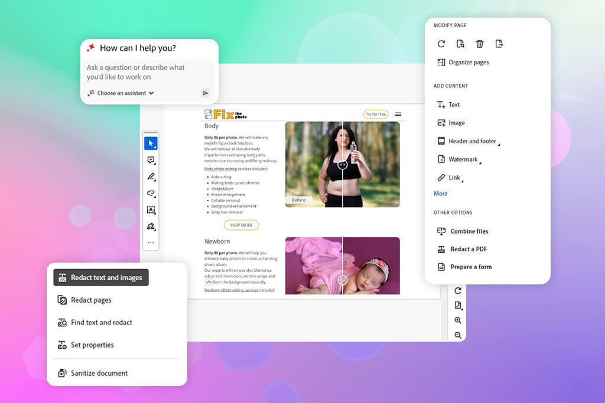This screenshot has width=605, height=403.
Task: Click the zoom in magnifier icon
Action: (458, 320)
